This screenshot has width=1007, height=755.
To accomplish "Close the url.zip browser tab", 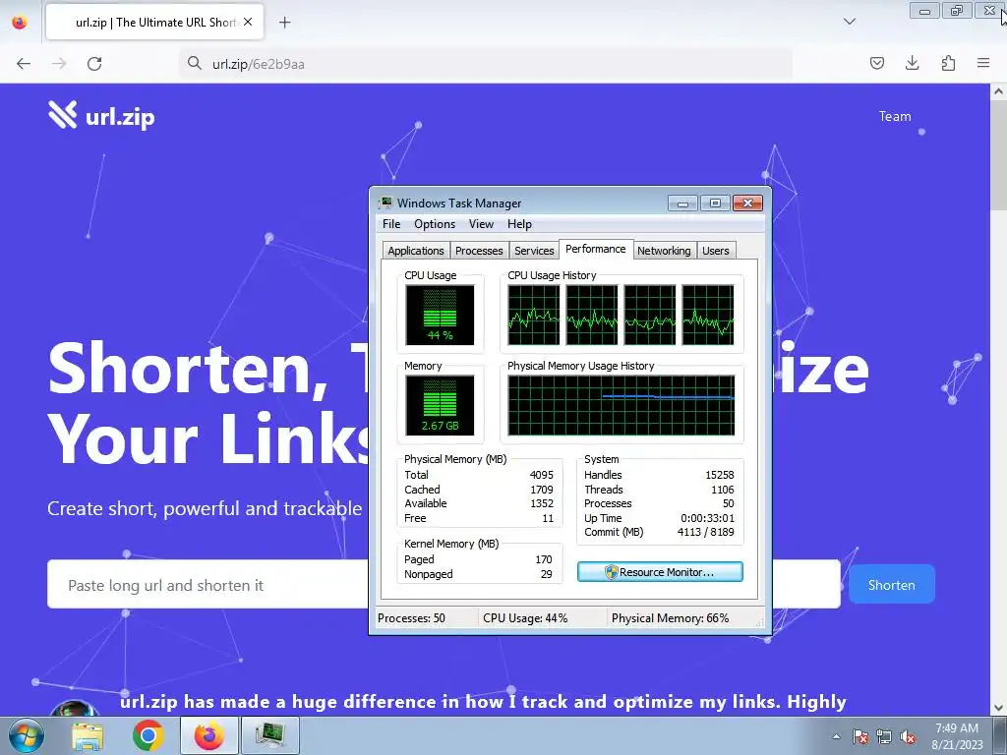I will click(248, 22).
